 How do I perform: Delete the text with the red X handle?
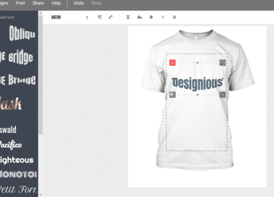tap(173, 63)
